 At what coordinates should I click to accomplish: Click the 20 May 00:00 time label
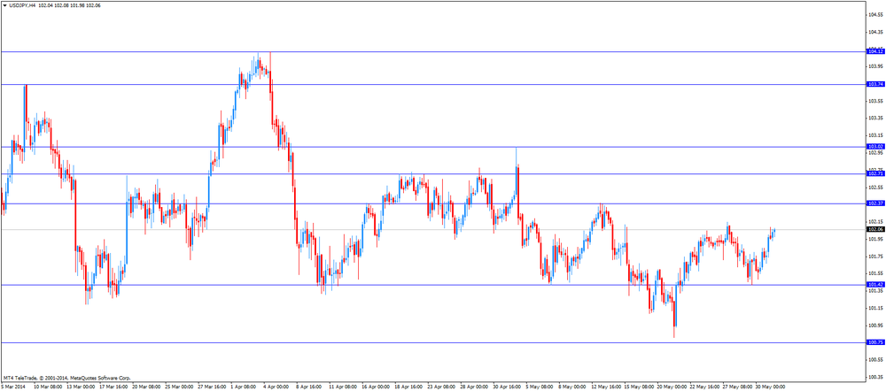(x=673, y=387)
